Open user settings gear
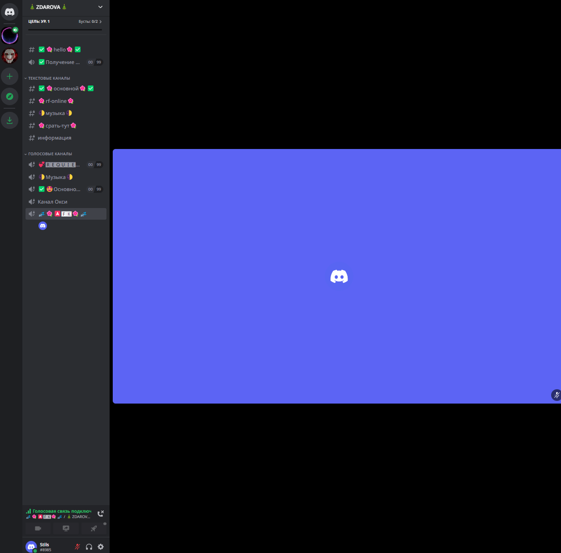561x553 pixels. click(x=101, y=547)
